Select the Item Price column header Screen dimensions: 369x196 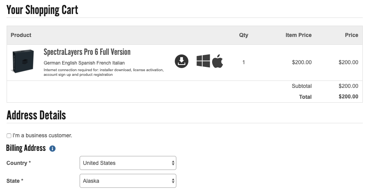pyautogui.click(x=298, y=35)
